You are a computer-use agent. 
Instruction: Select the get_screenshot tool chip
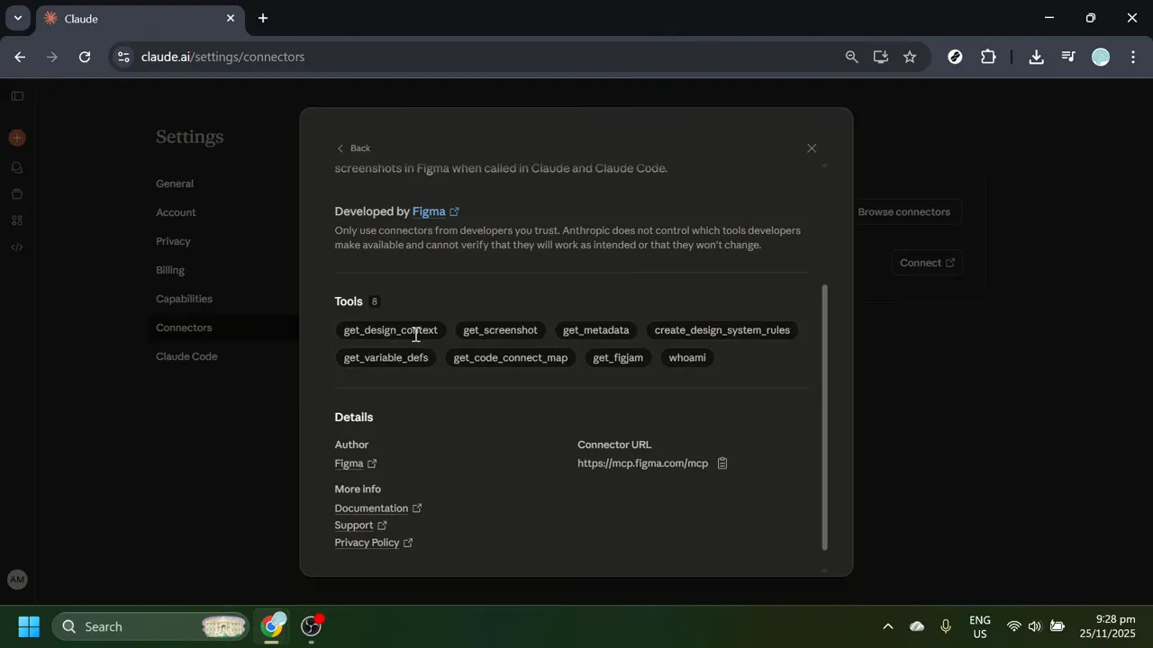[500, 330]
